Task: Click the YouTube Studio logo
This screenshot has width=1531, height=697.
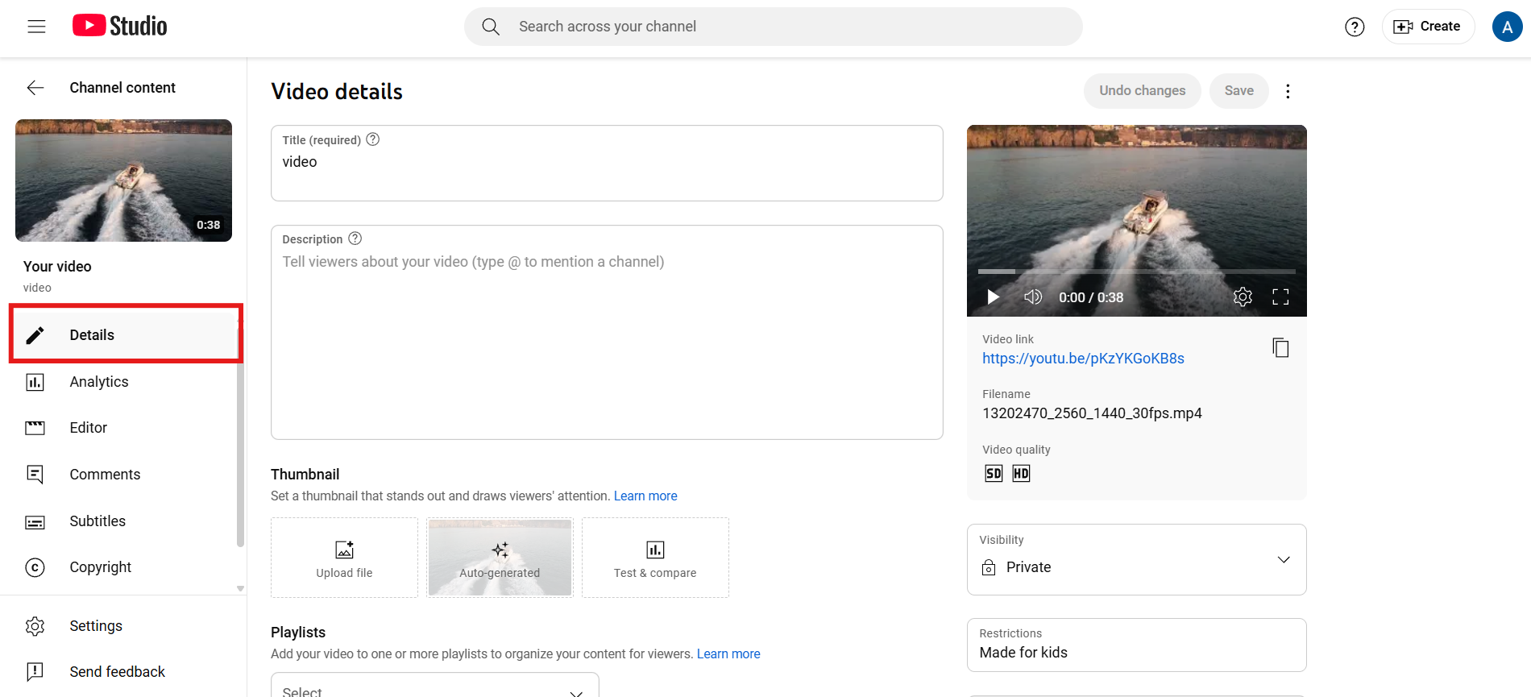Action: (x=120, y=26)
